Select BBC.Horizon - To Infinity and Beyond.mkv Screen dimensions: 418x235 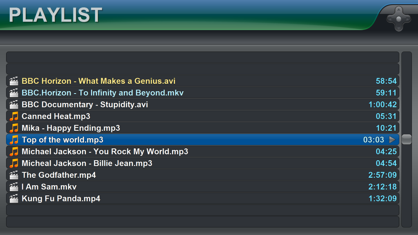(x=202, y=93)
